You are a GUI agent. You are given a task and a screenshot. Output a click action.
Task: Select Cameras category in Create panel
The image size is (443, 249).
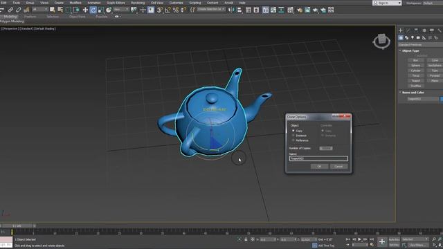[x=418, y=37]
